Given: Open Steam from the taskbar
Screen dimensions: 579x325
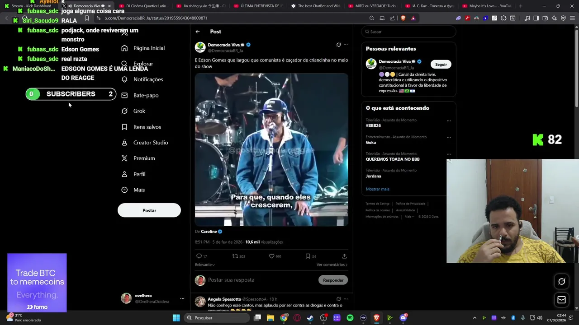Looking at the screenshot, I should pos(310,318).
